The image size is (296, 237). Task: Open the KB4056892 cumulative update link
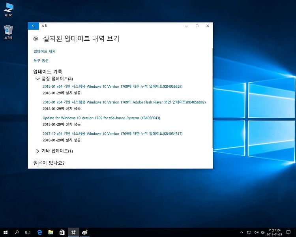[112, 87]
